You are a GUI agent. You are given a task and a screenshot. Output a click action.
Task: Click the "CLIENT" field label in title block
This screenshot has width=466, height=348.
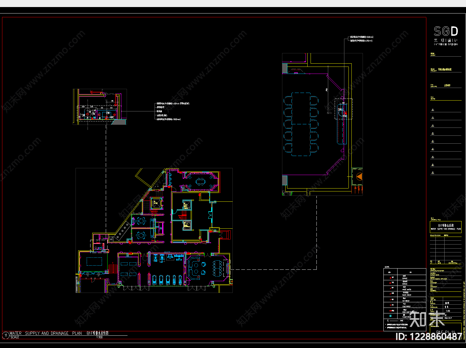point(433,55)
